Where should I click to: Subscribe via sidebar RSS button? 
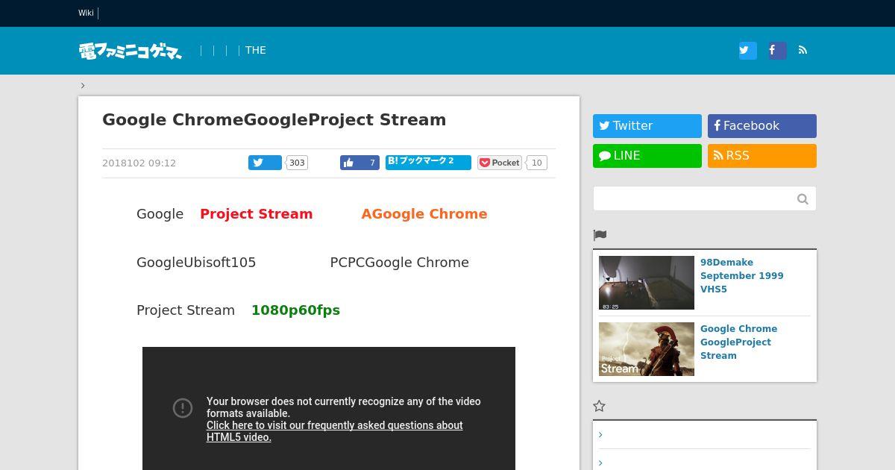click(762, 156)
